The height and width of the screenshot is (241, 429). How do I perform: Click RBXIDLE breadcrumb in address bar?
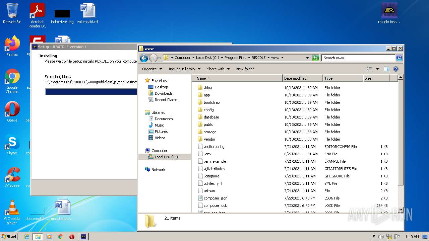258,58
